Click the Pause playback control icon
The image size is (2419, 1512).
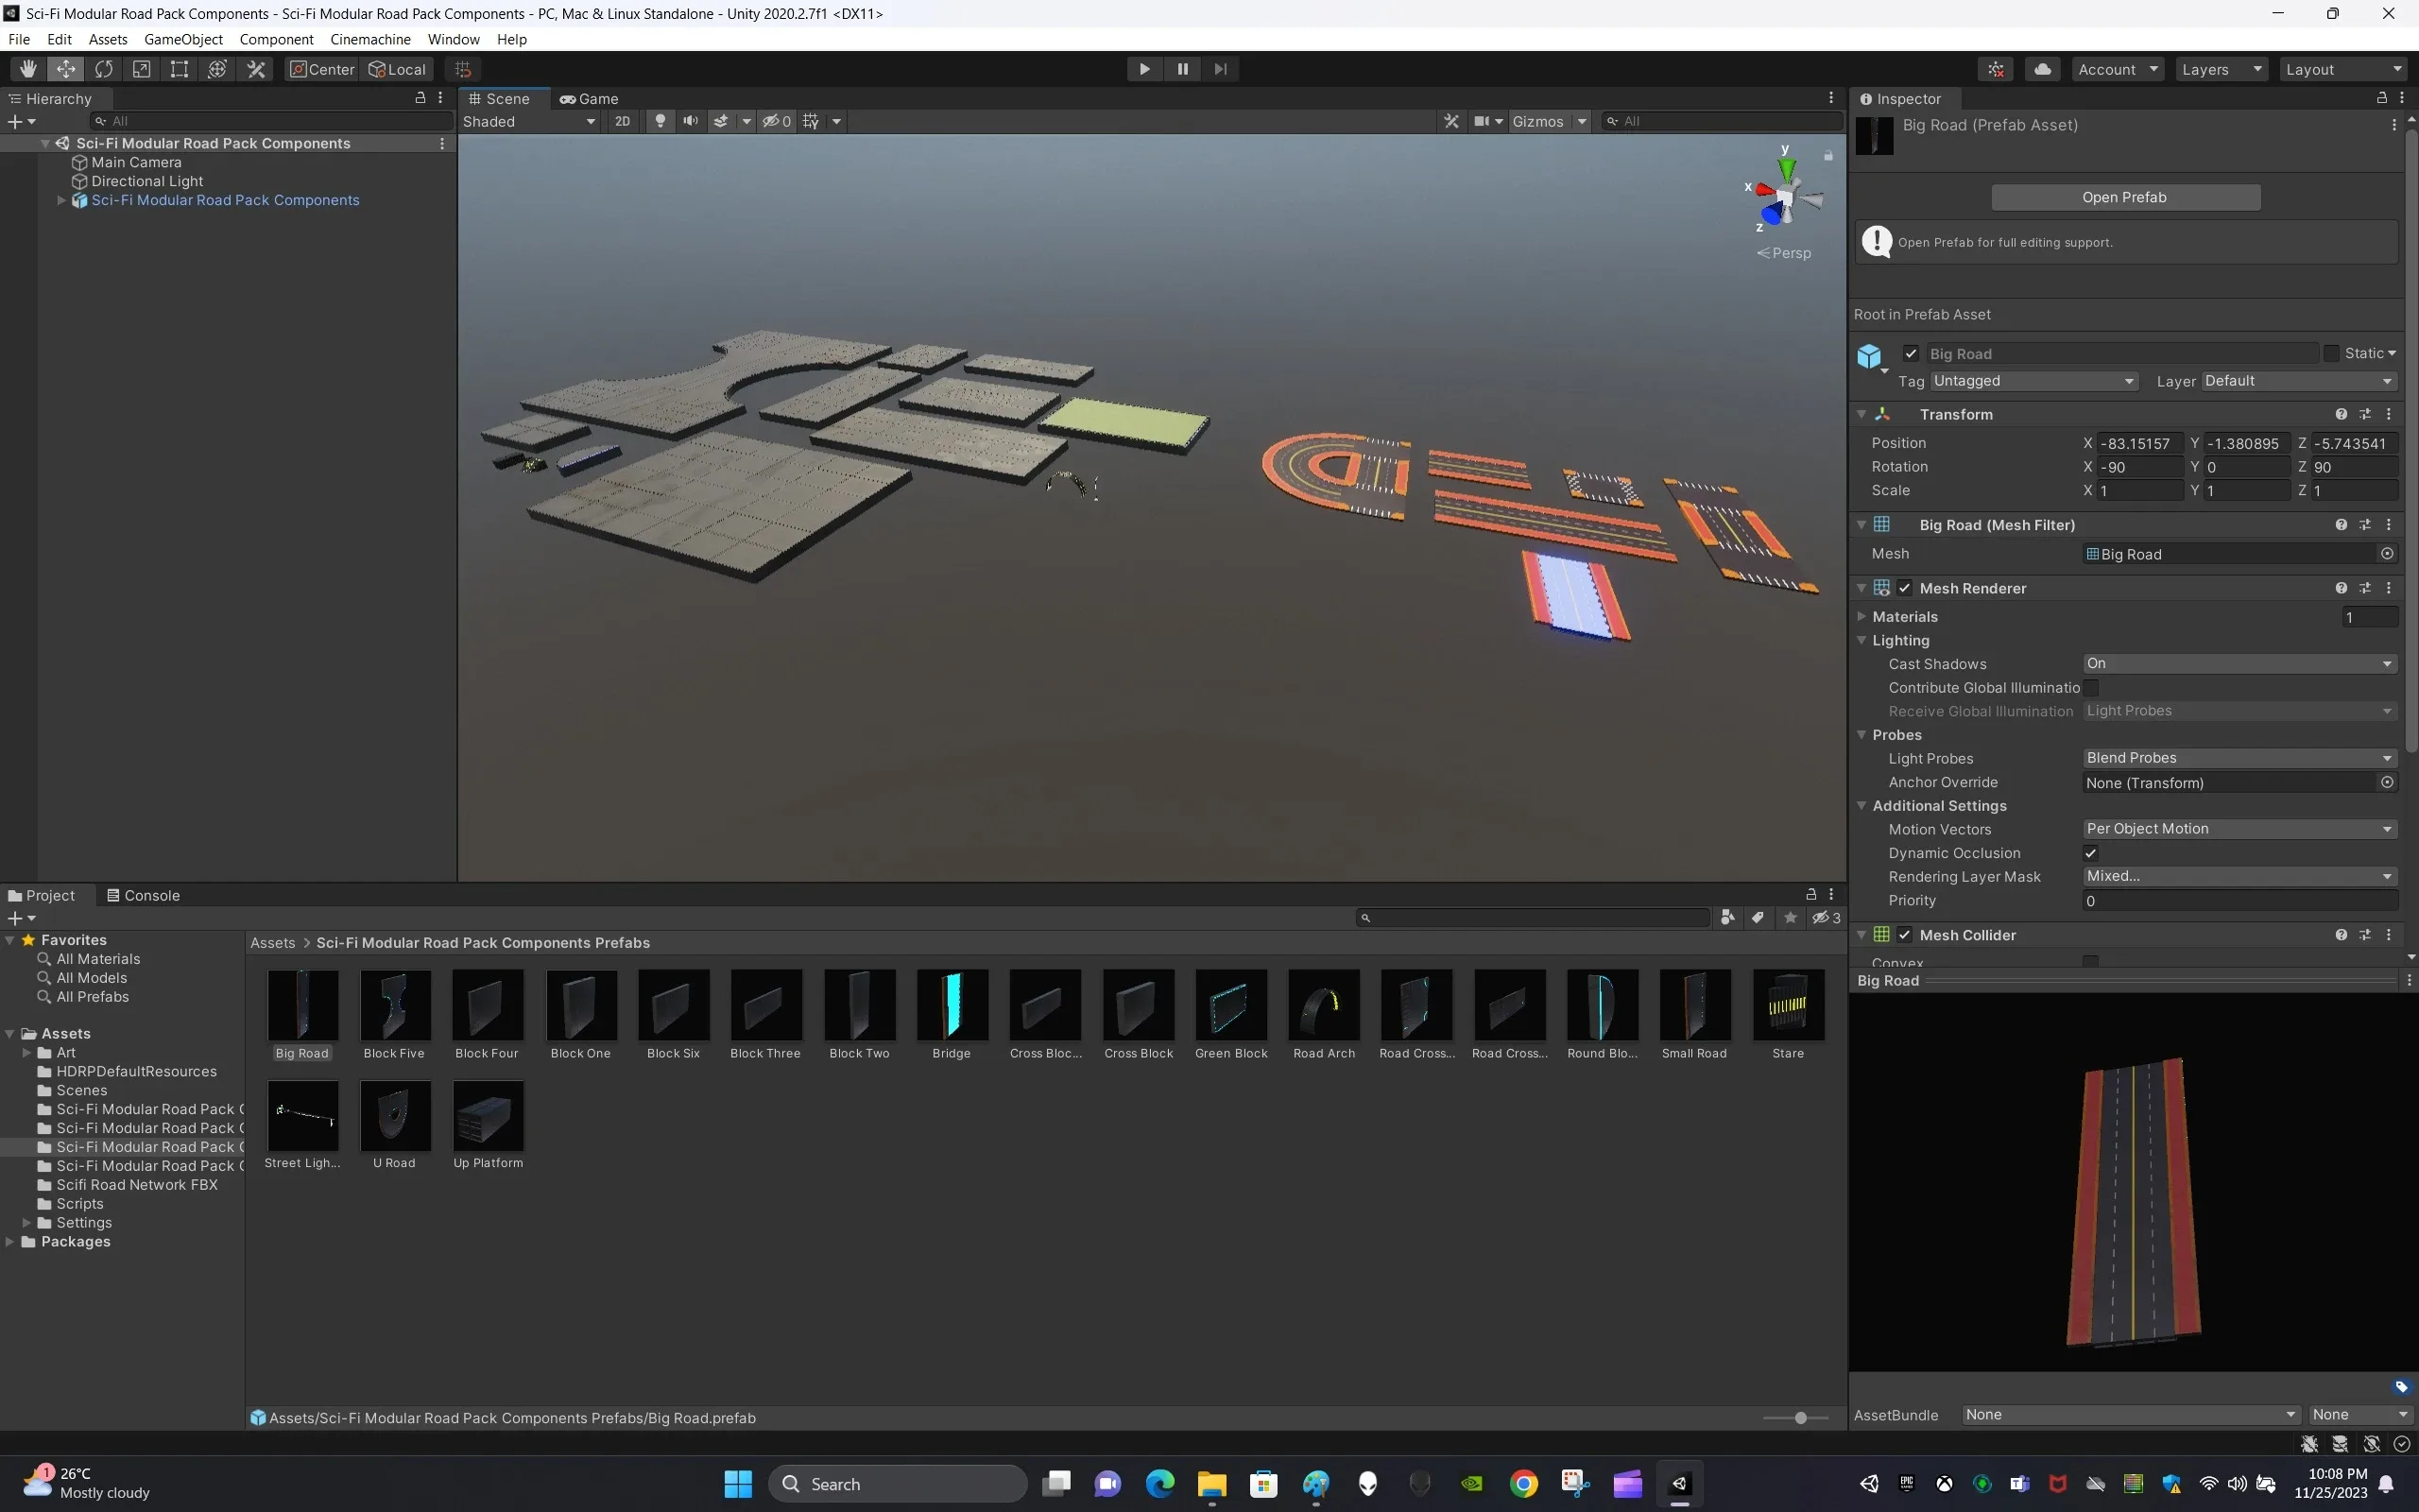[1181, 68]
